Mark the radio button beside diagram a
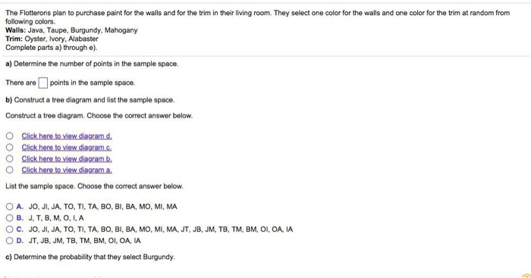 tap(9, 170)
